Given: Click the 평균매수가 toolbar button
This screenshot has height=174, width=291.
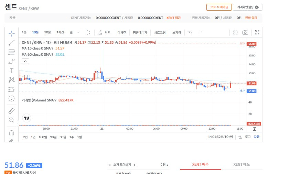Looking at the screenshot, I should [x=140, y=32].
